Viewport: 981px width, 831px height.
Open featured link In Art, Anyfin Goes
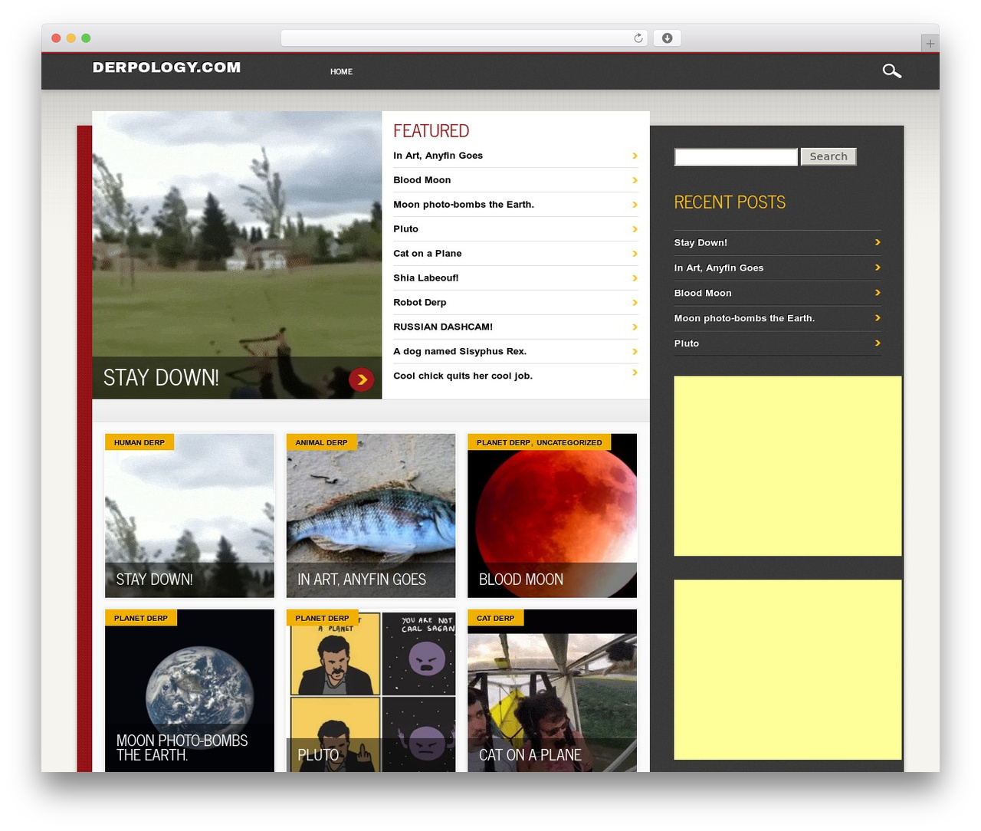point(438,156)
